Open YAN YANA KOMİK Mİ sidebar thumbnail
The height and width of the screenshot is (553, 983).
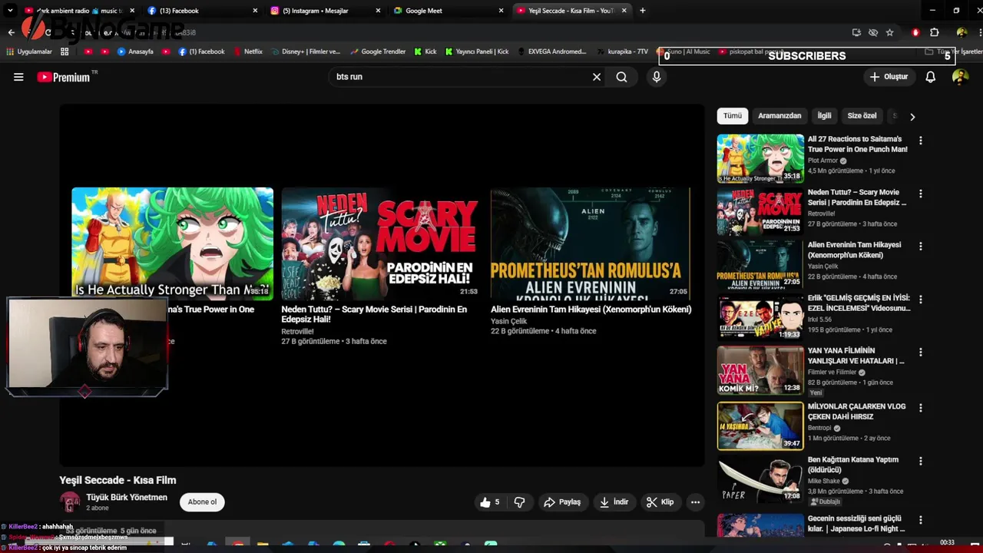760,370
